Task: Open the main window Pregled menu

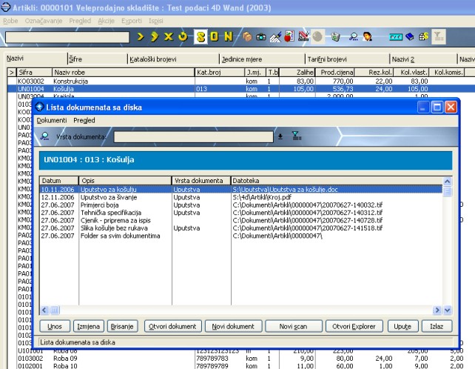Action: pyautogui.click(x=80, y=21)
